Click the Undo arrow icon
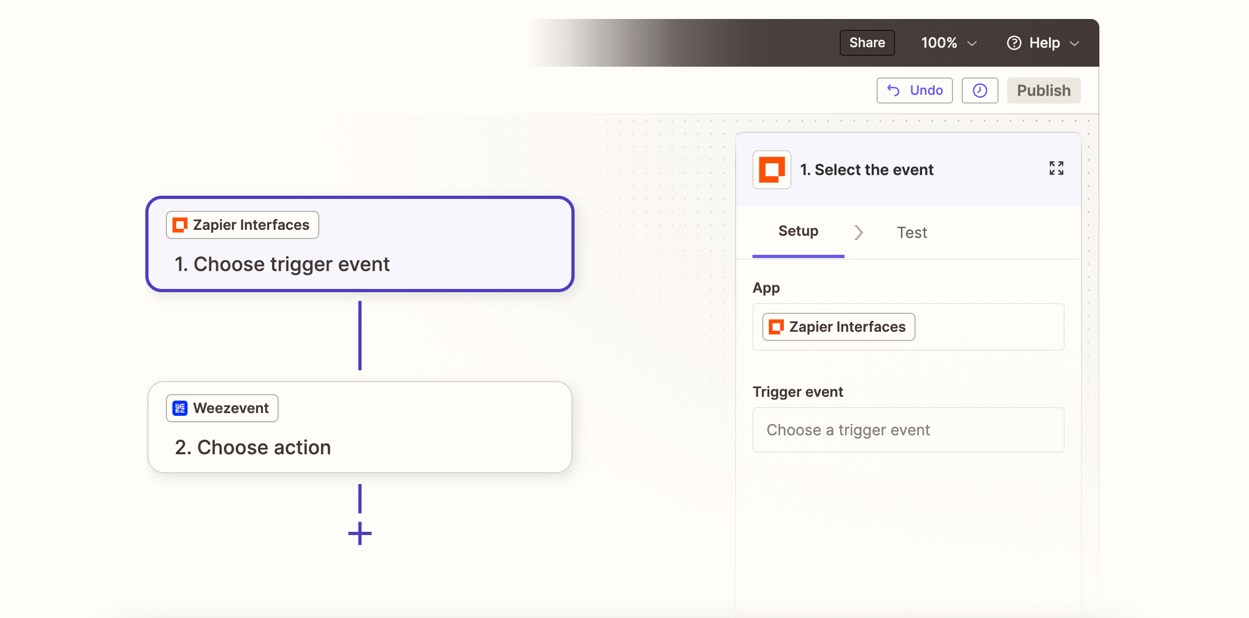 tap(893, 91)
